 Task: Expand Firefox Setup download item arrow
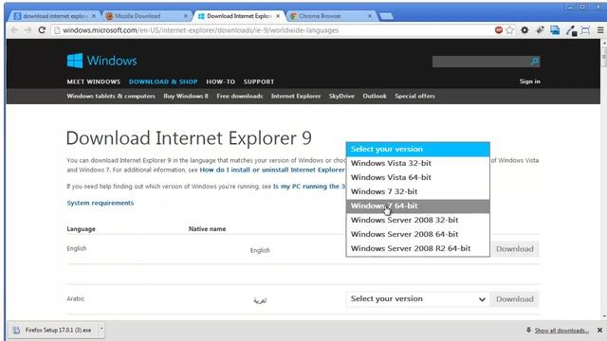click(101, 330)
